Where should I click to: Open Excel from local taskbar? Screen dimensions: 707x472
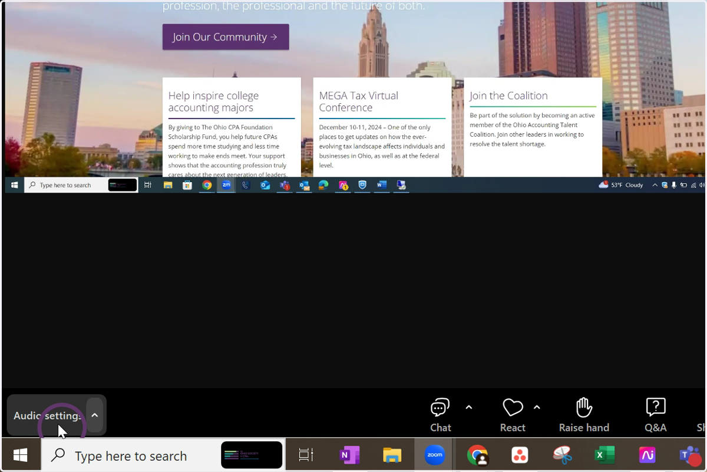604,455
